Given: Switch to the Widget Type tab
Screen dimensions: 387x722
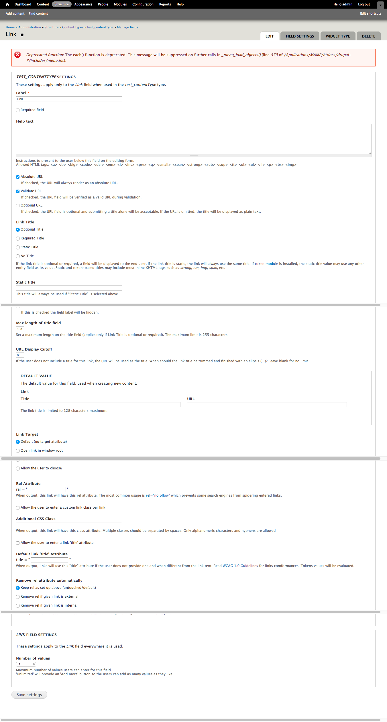Looking at the screenshot, I should click(338, 36).
